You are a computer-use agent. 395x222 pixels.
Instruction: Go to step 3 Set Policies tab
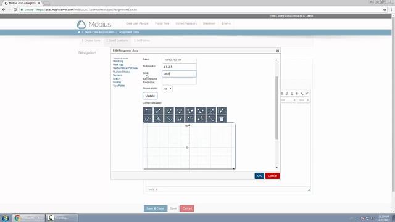pos(142,41)
